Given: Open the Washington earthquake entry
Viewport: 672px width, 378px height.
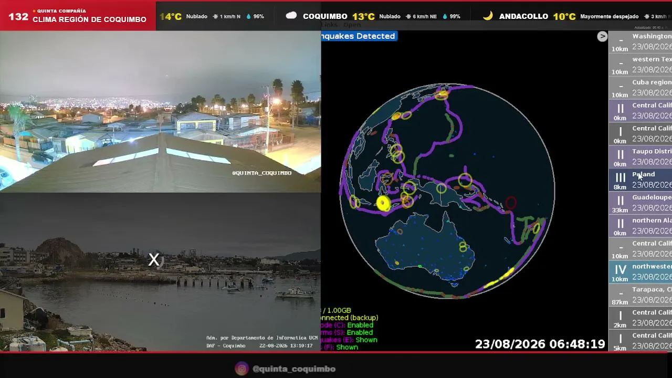Looking at the screenshot, I should pyautogui.click(x=640, y=42).
